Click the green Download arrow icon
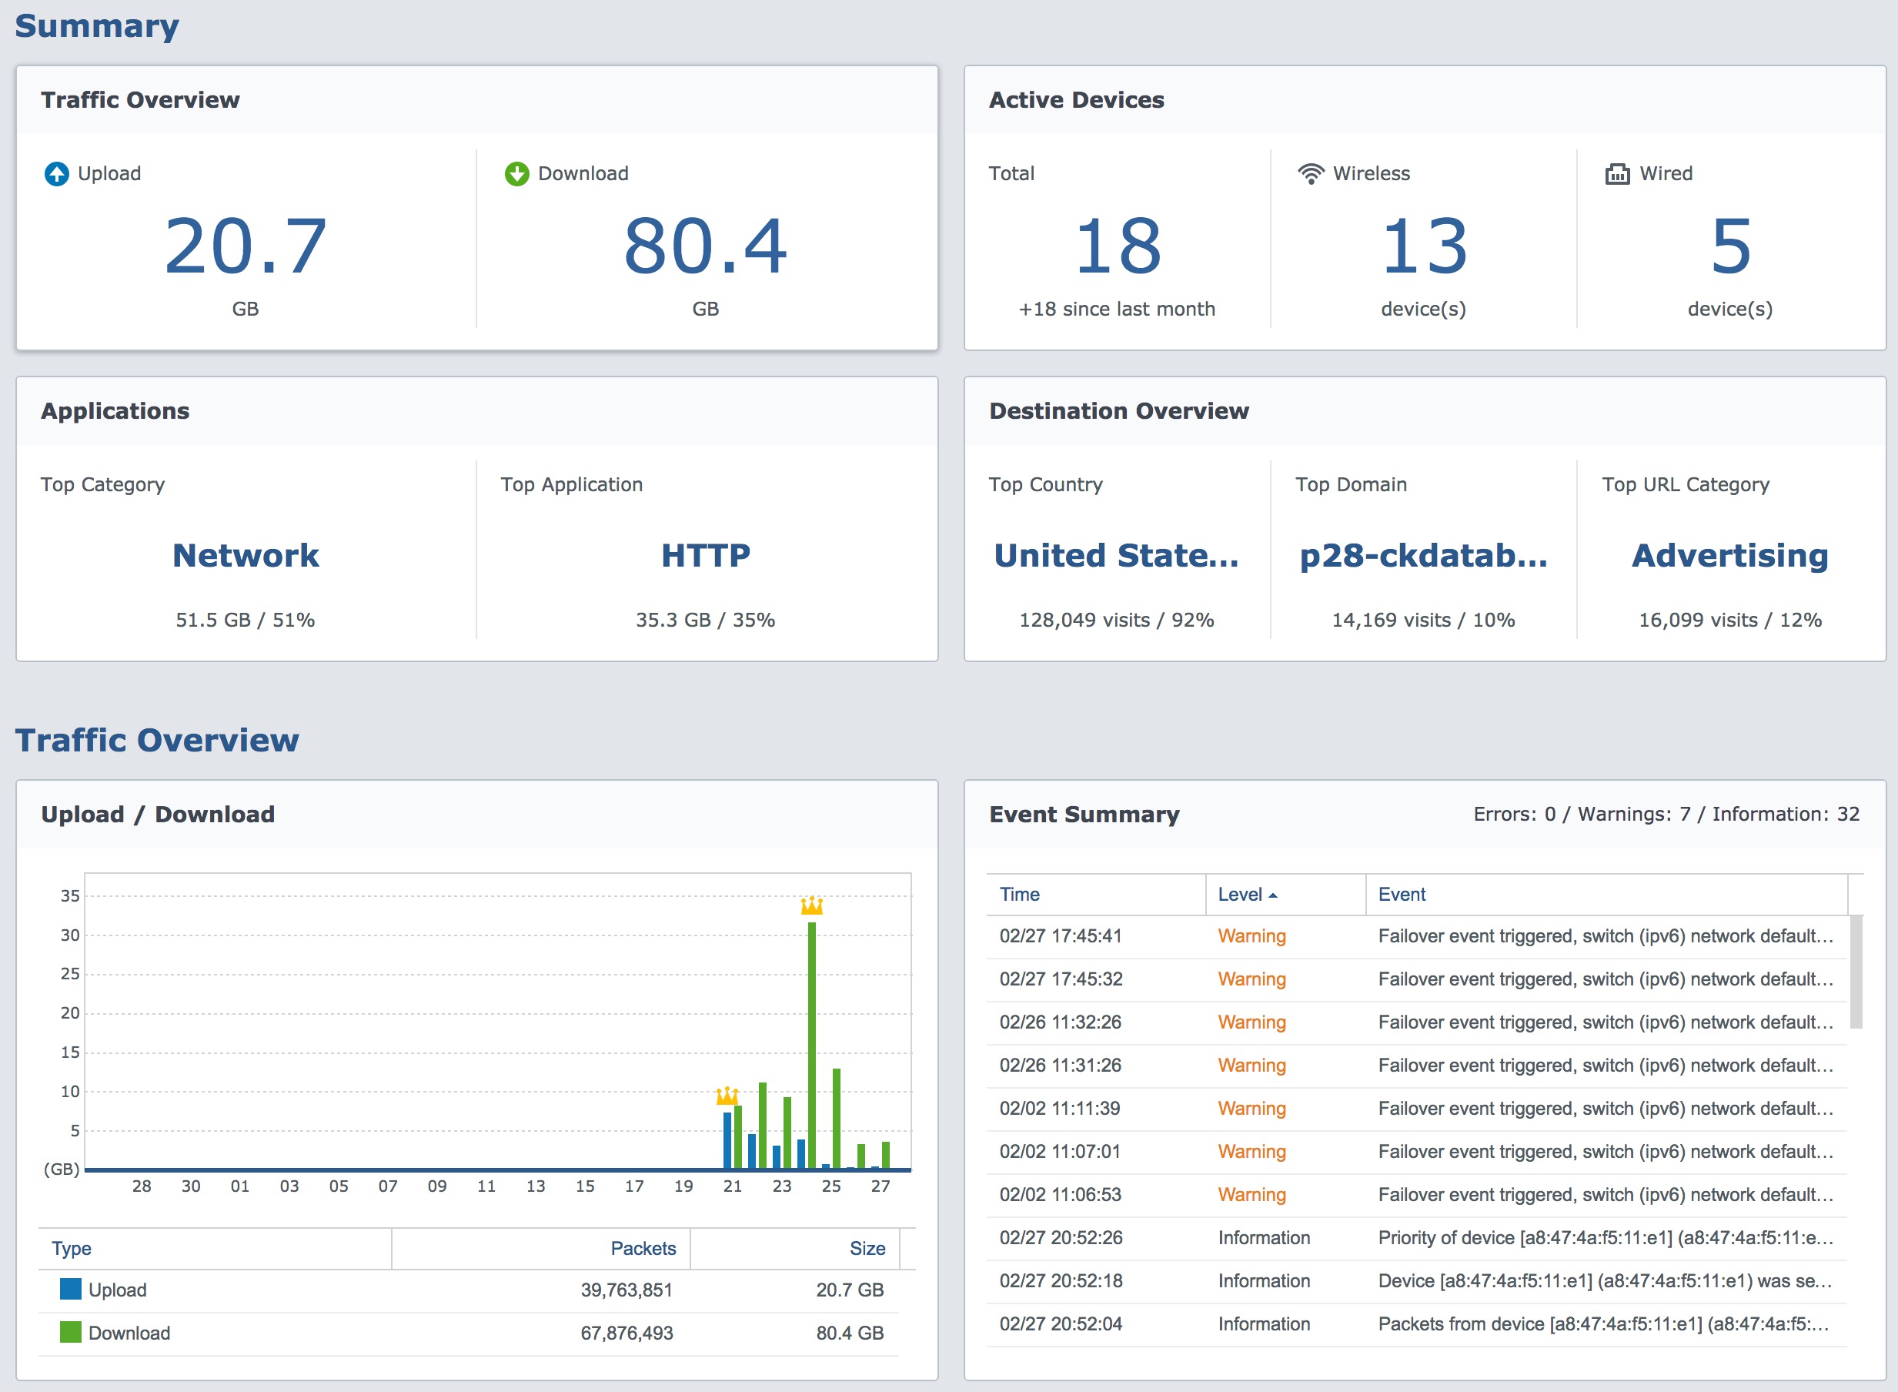This screenshot has height=1392, width=1898. [516, 173]
